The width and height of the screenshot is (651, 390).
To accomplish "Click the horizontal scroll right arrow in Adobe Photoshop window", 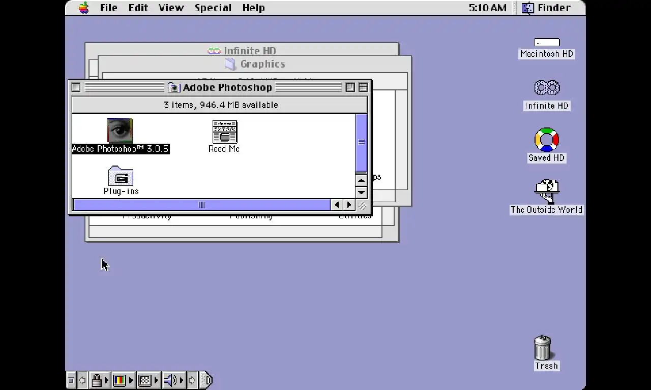I will [x=349, y=205].
